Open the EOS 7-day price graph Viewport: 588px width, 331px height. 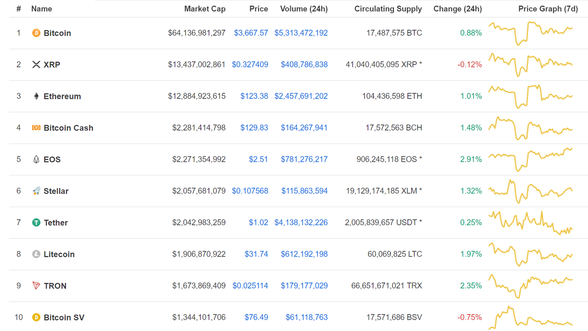pyautogui.click(x=531, y=159)
